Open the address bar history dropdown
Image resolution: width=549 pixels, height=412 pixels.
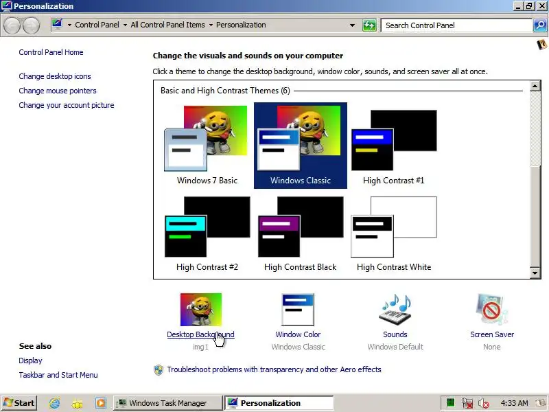[352, 25]
